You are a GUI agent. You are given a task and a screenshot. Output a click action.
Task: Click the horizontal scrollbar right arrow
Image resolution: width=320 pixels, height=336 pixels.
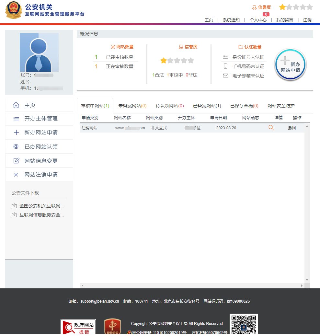pyautogui.click(x=302, y=285)
